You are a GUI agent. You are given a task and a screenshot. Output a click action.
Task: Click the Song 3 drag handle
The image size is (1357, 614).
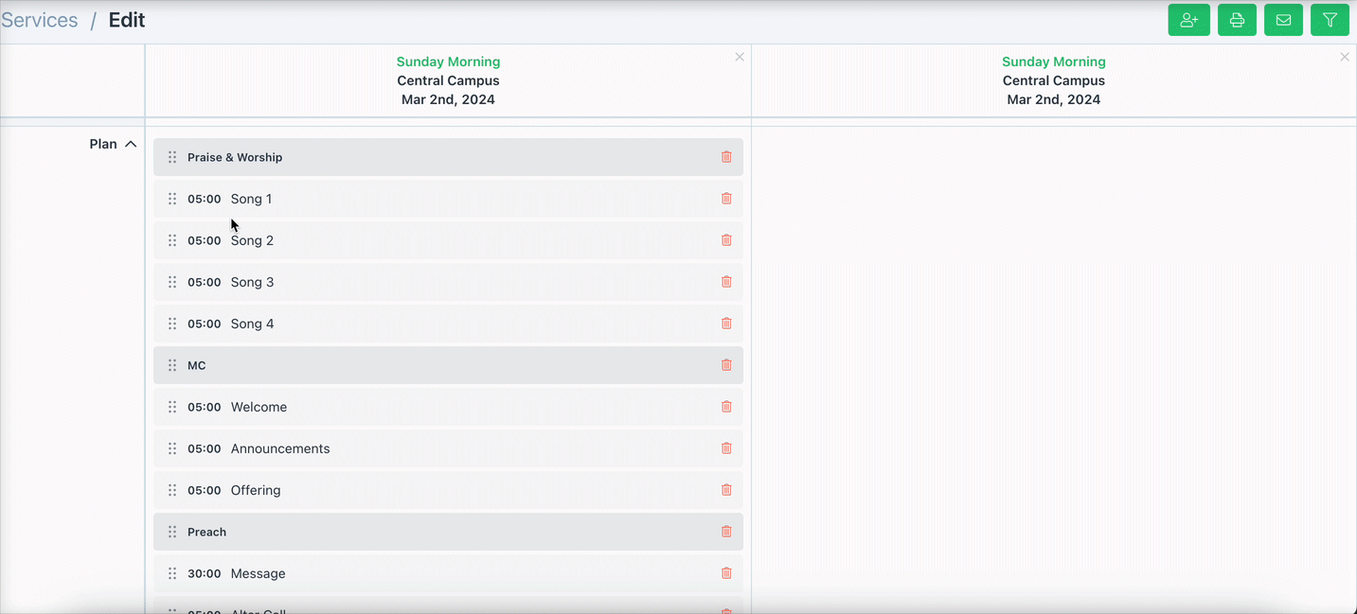point(172,282)
